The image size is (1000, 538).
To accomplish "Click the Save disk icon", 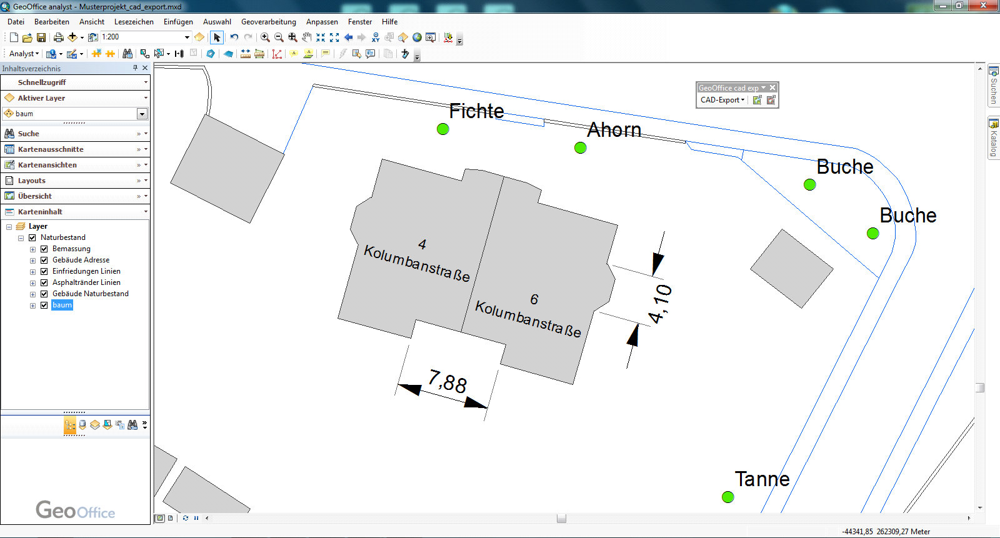I will coord(41,37).
